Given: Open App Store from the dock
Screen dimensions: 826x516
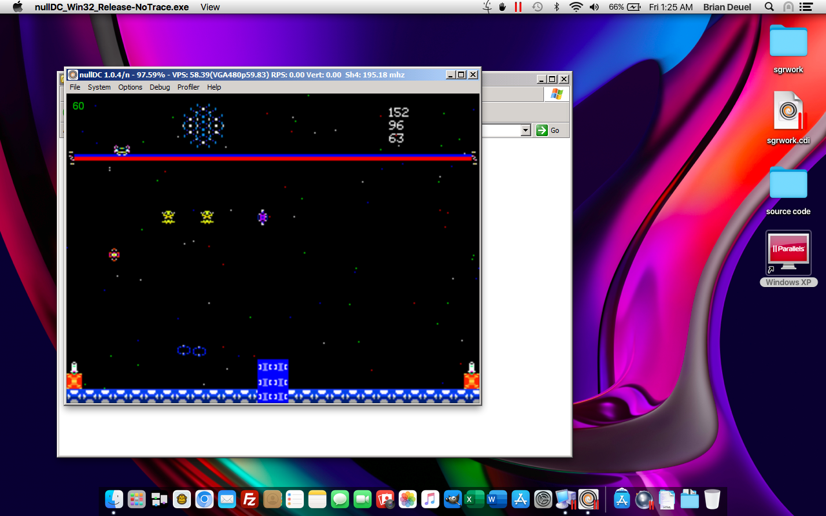Looking at the screenshot, I should (x=520, y=499).
